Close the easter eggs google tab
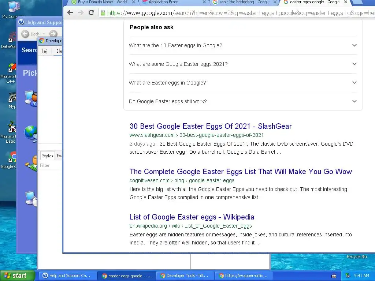375x281 pixels. [346, 2]
